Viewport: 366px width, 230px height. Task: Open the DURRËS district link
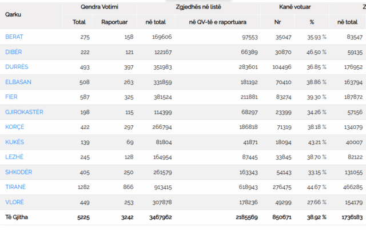17,67
